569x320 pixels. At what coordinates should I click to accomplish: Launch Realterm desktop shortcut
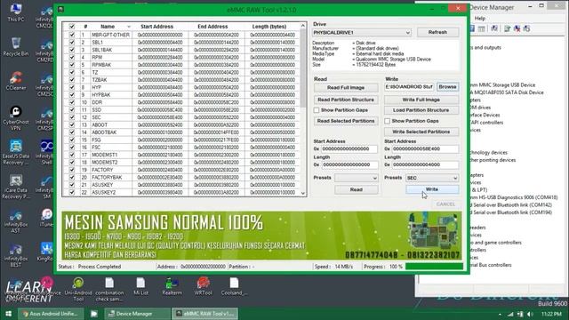tap(172, 286)
